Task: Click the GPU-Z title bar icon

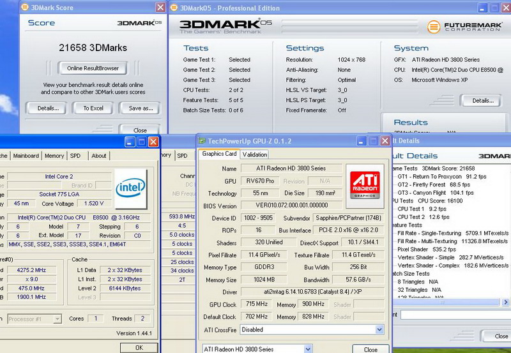Action: pyautogui.click(x=202, y=140)
